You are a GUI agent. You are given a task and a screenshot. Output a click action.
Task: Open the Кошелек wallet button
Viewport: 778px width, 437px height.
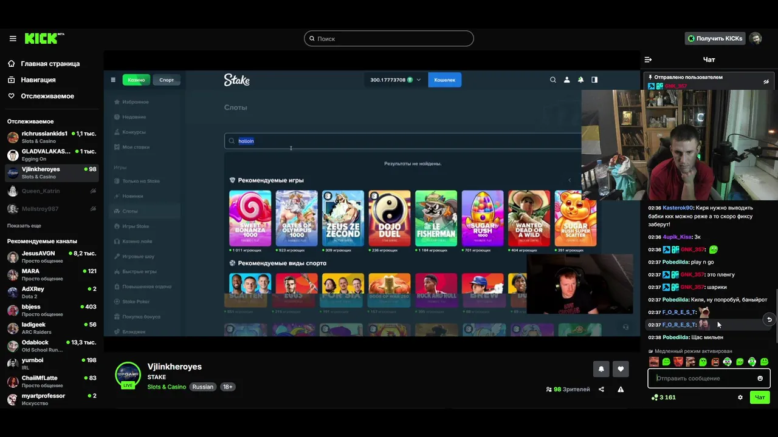coord(444,80)
